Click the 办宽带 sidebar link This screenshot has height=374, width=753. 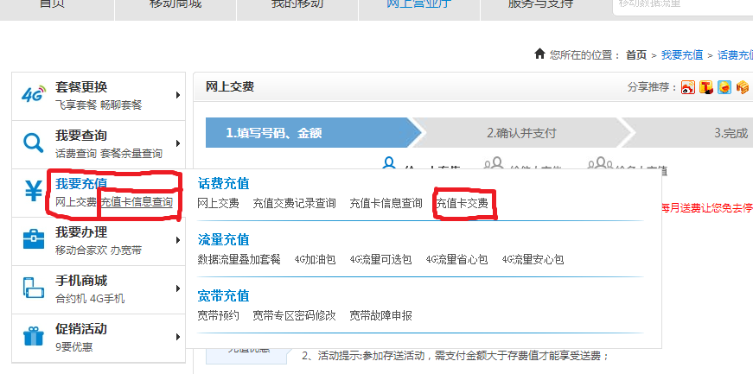tap(126, 250)
